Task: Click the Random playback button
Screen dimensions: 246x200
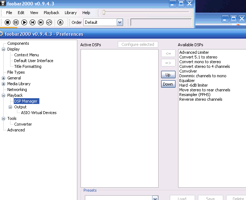Action: coord(49,22)
